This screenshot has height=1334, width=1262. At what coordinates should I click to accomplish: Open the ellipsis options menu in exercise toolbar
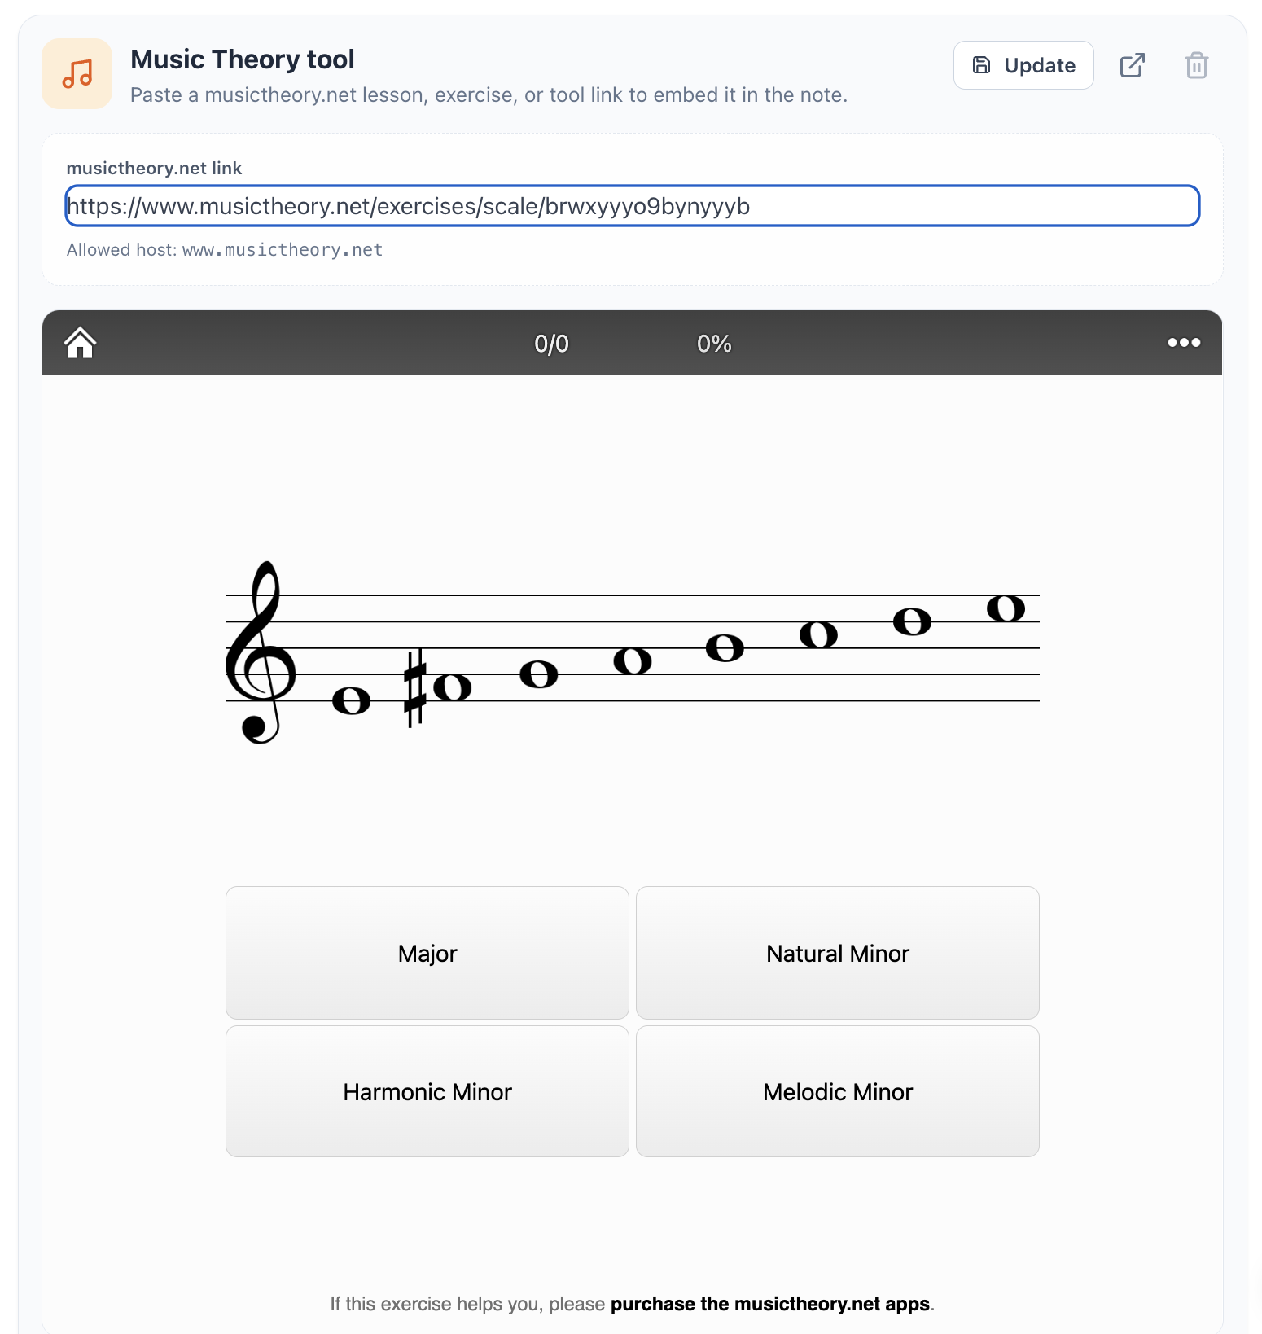click(1183, 343)
